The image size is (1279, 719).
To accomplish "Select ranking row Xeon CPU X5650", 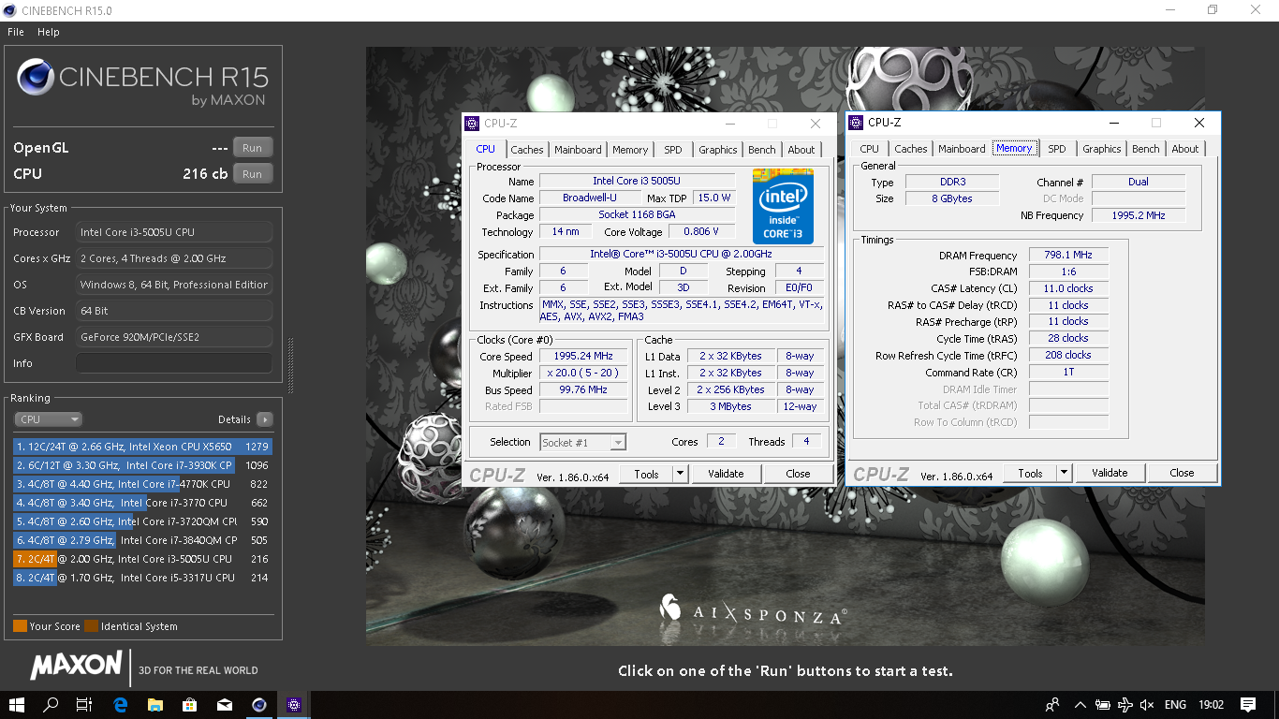I will (x=142, y=447).
